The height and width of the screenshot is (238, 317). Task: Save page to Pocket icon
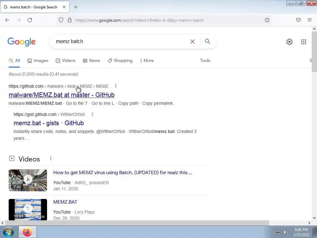298,20
